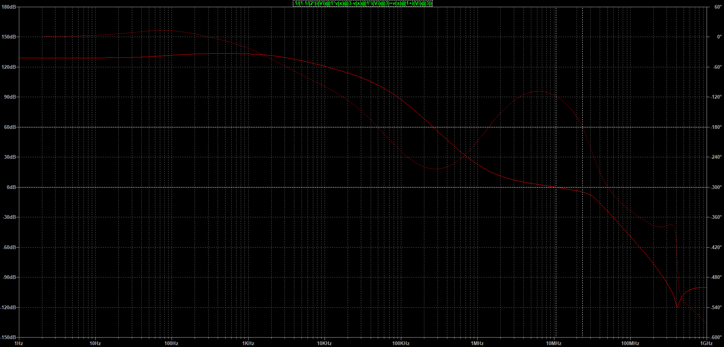Pick the -300° phase axis label
Viewport: 724px width, 347px height.
[717, 187]
